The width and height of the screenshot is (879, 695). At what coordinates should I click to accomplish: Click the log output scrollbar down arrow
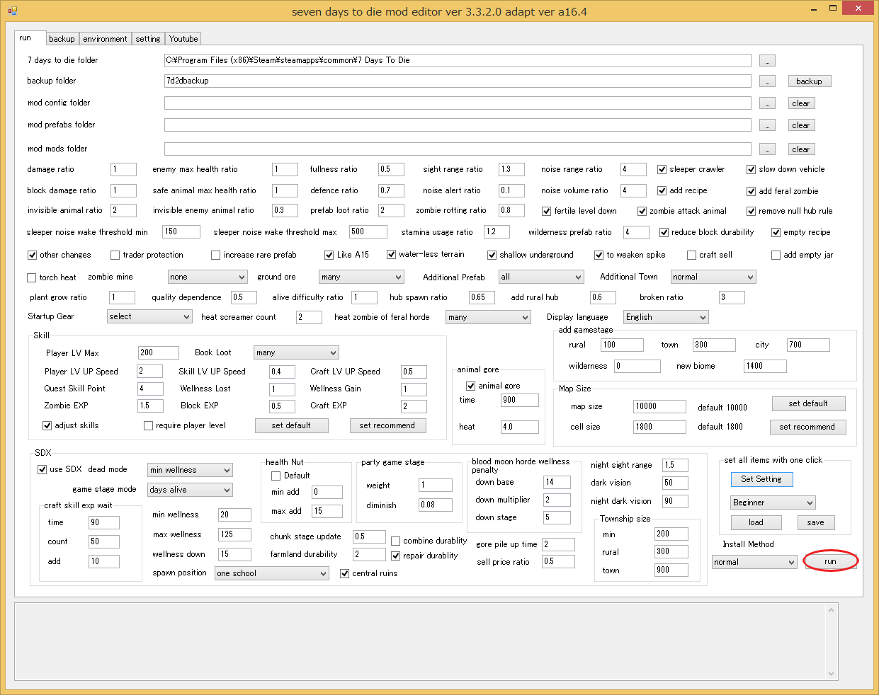tap(832, 674)
